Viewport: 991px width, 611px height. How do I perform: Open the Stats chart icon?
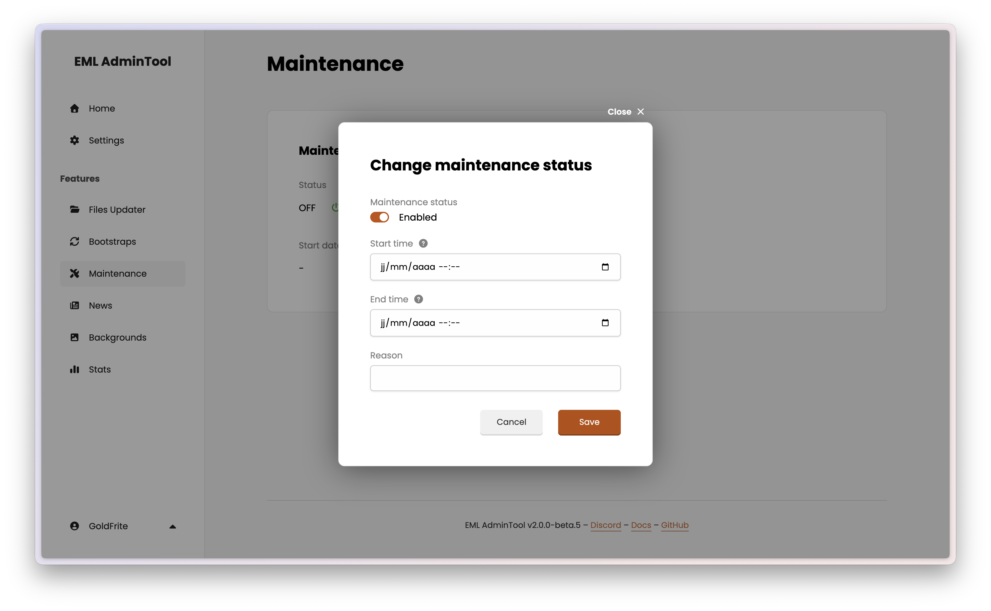point(75,369)
